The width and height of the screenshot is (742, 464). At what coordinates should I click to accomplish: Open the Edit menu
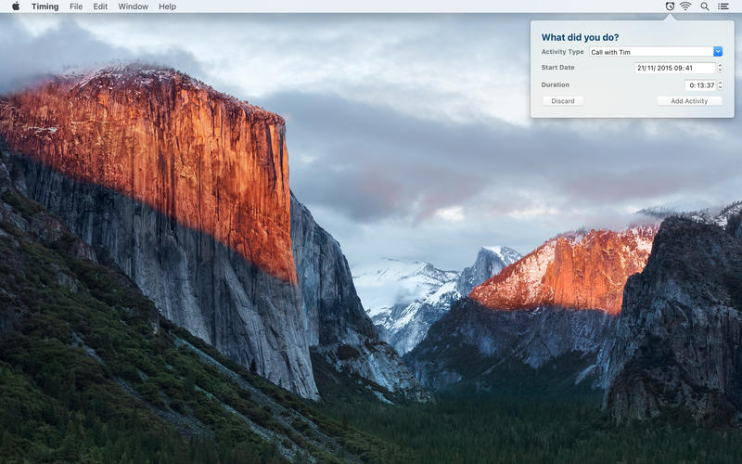pos(100,6)
